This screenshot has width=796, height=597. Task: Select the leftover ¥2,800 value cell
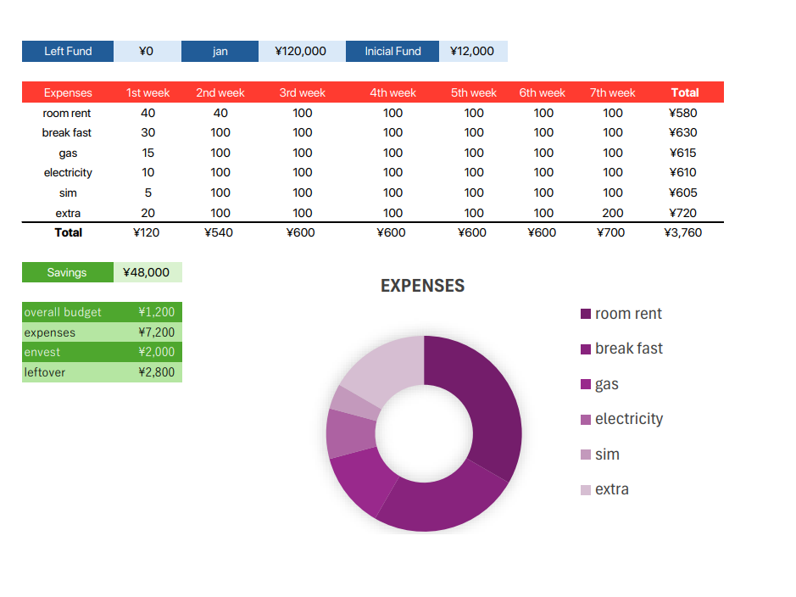tap(156, 372)
